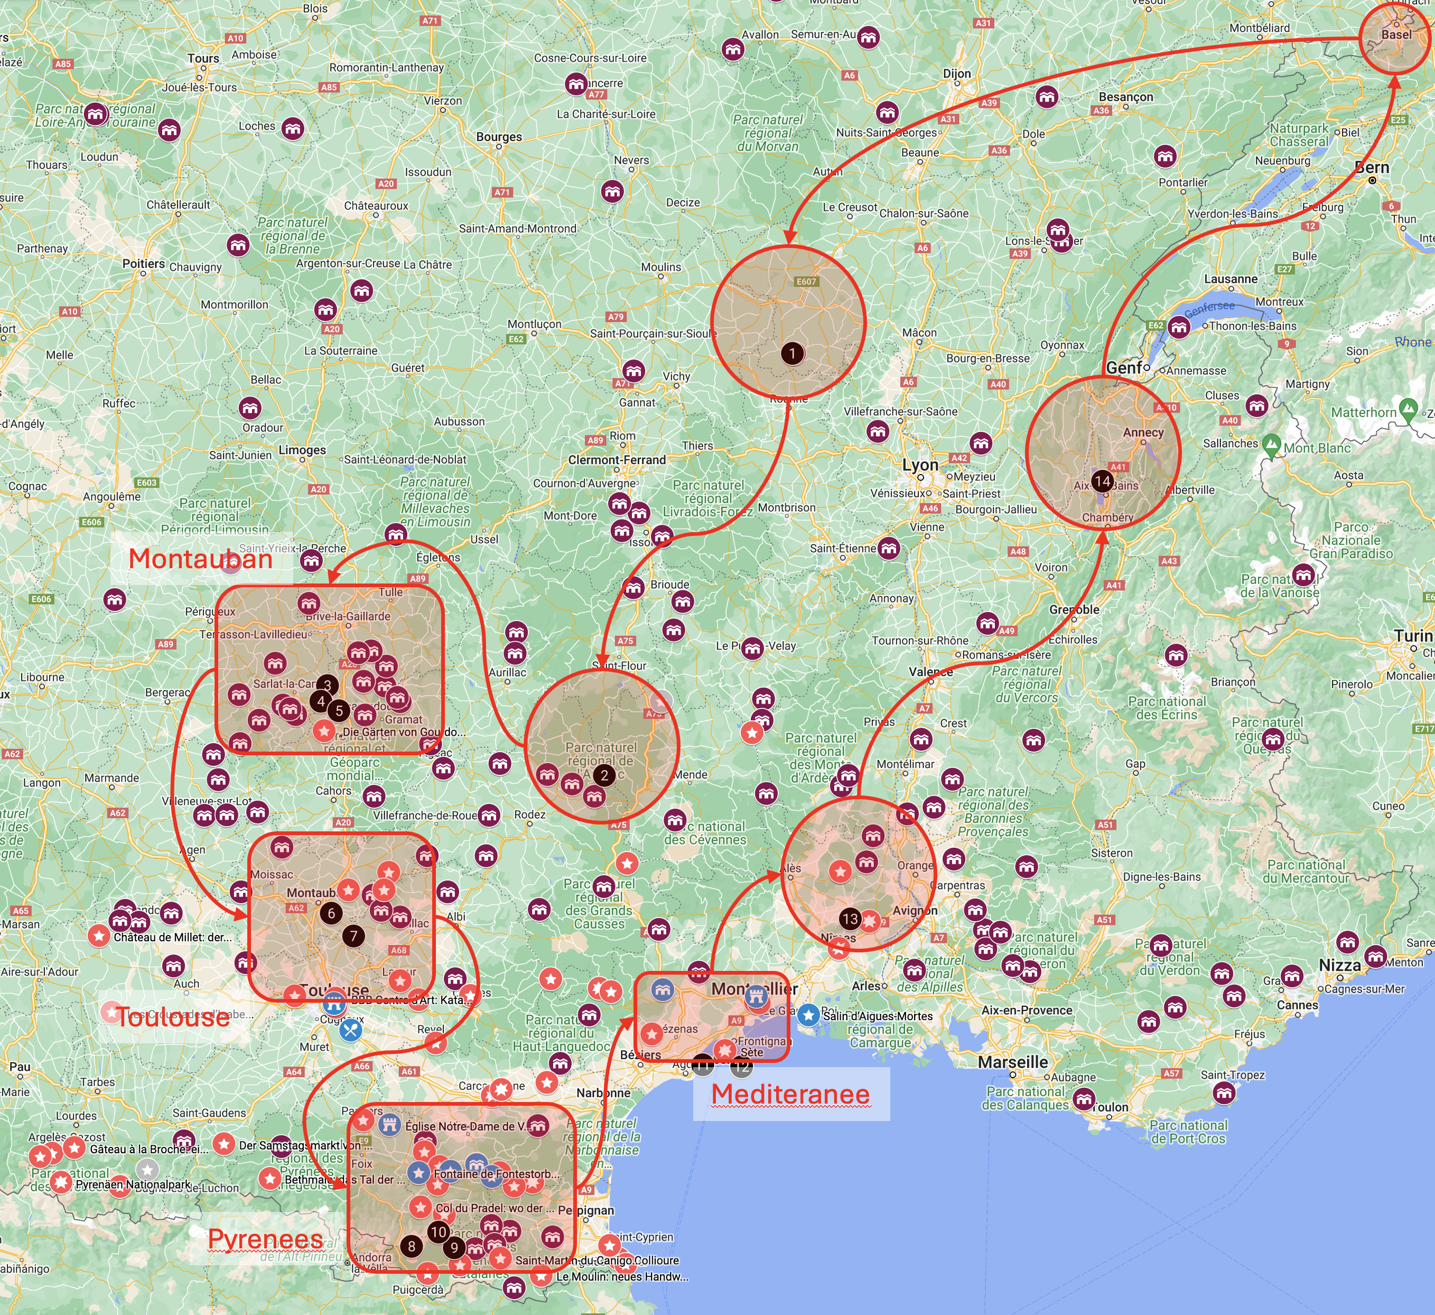The width and height of the screenshot is (1435, 1315).
Task: Select the Fontaine de Fontestorb blue star
Action: [418, 1172]
